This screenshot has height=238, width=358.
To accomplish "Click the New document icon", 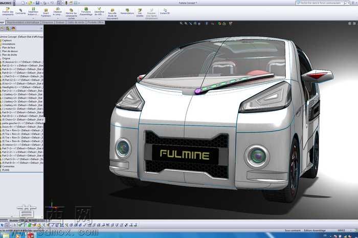I will click(23, 3).
